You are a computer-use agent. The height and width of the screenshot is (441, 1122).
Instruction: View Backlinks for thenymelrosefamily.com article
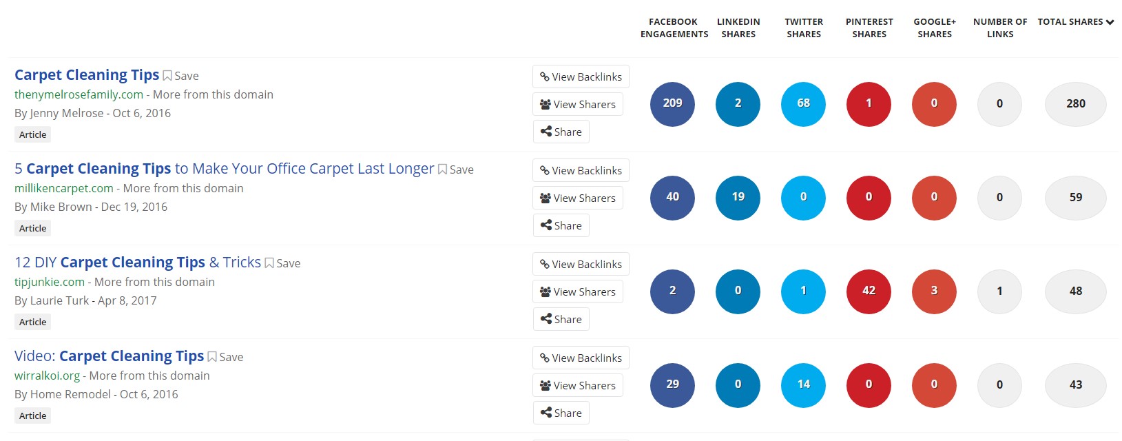click(x=581, y=76)
